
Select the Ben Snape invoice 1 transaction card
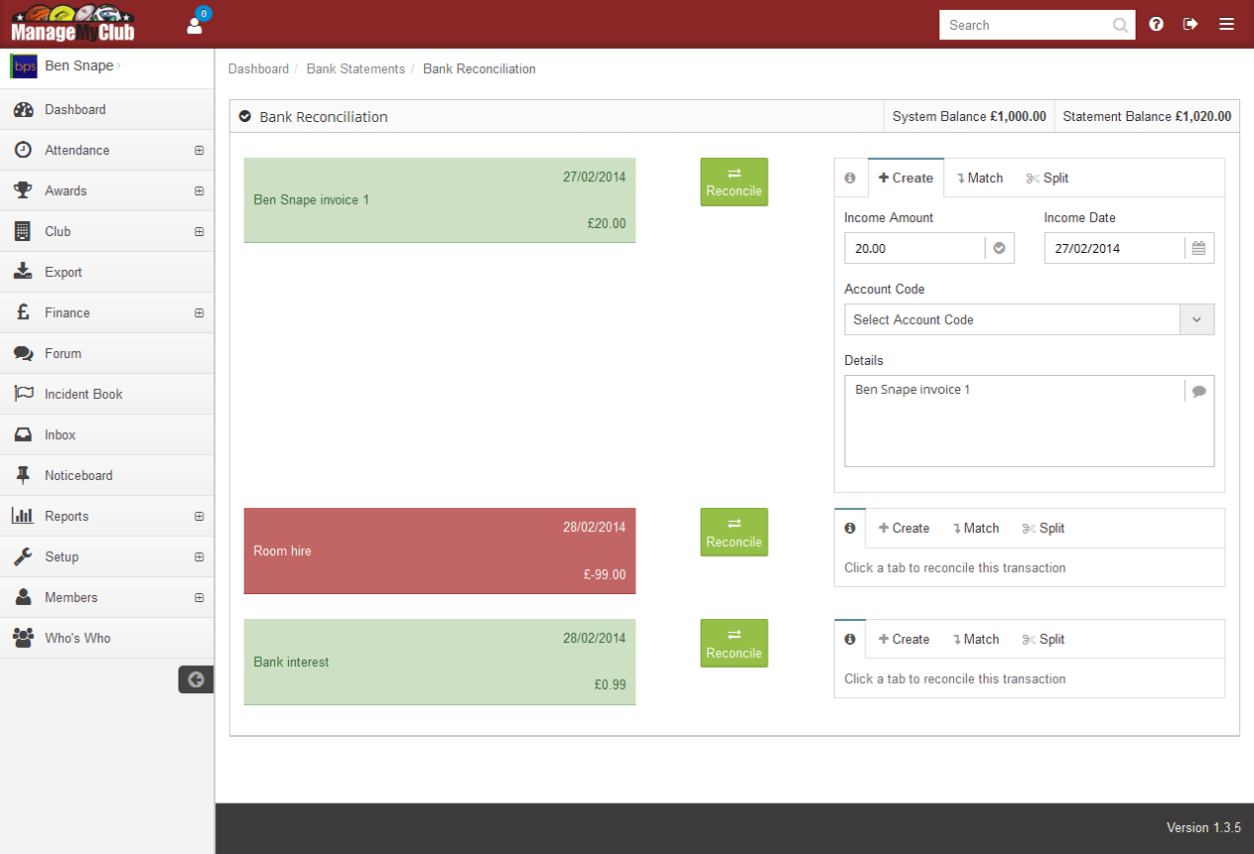[440, 200]
